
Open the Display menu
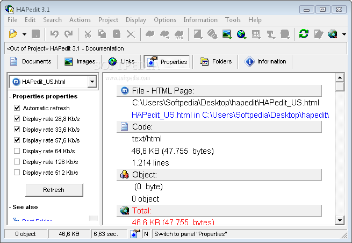(x=136, y=20)
